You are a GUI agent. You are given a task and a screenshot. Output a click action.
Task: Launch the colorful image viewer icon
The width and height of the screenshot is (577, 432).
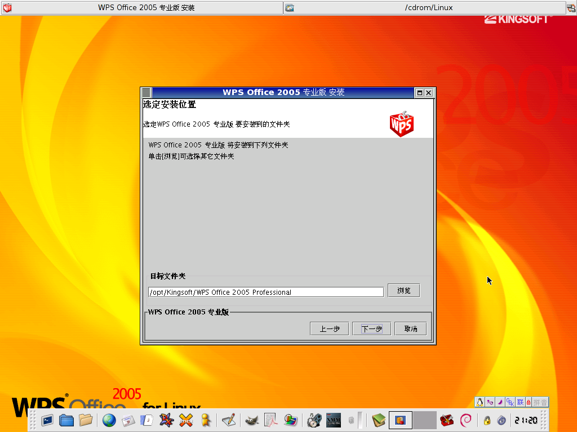[x=290, y=420]
